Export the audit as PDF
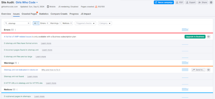The height and width of the screenshot is (99, 215). (180, 2)
